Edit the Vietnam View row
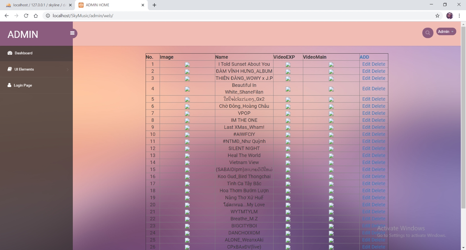The height and width of the screenshot is (250, 466). click(366, 162)
